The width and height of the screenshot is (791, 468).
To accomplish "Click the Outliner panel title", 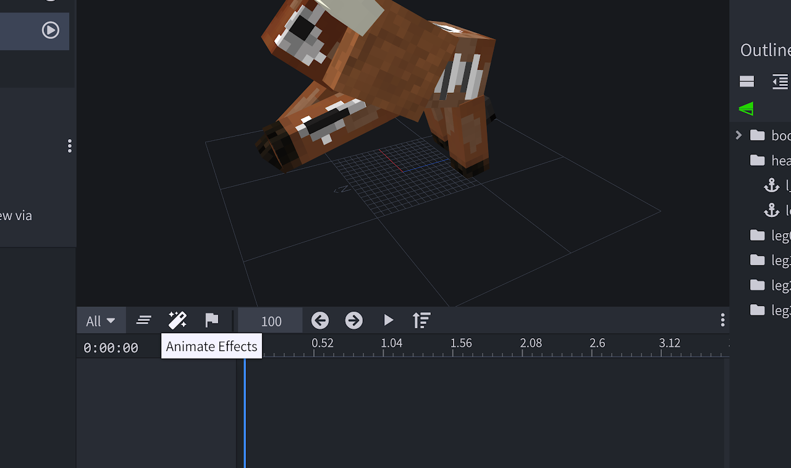I will (765, 50).
